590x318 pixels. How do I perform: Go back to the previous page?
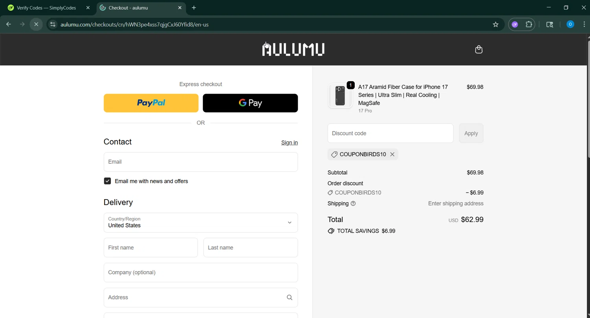click(9, 24)
